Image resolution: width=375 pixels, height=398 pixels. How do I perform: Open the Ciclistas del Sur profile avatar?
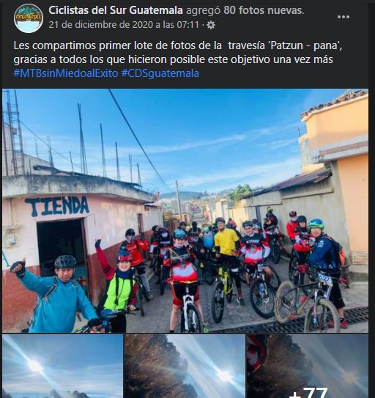coord(29,18)
